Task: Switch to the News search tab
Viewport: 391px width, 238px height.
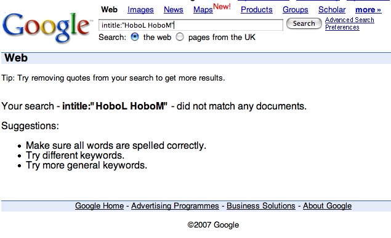Action: [x=173, y=10]
